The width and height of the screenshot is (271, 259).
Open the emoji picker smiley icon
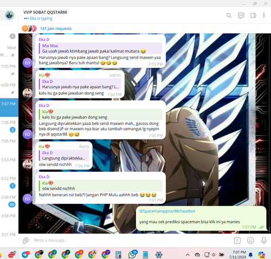[250, 241]
